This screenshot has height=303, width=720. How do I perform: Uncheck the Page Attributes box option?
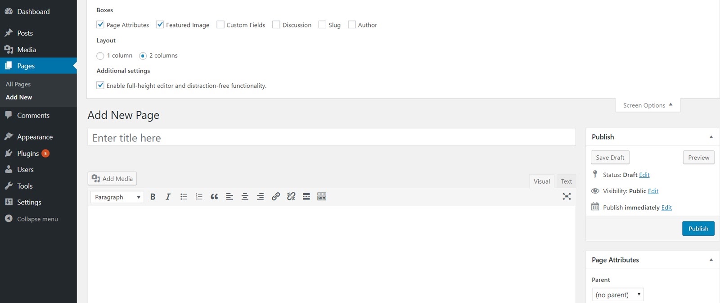tap(100, 24)
